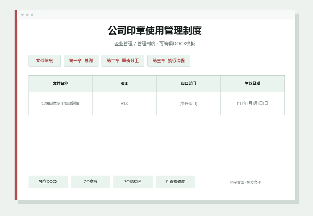Go to 第三章 执行流程 tab
Image resolution: width=313 pixels, height=216 pixels.
click(169, 61)
